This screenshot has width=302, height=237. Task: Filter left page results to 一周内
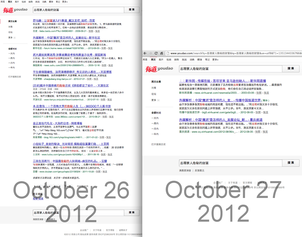[x=11, y=58]
